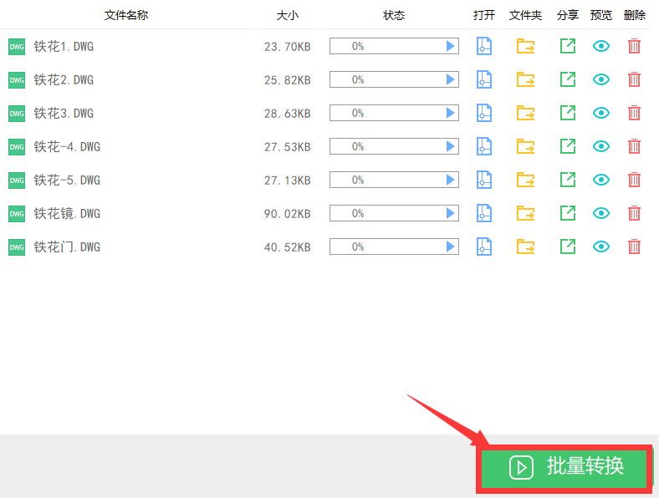Delete 铁花3.DWG from the list
Viewport: 659px width, 498px height.
point(634,113)
